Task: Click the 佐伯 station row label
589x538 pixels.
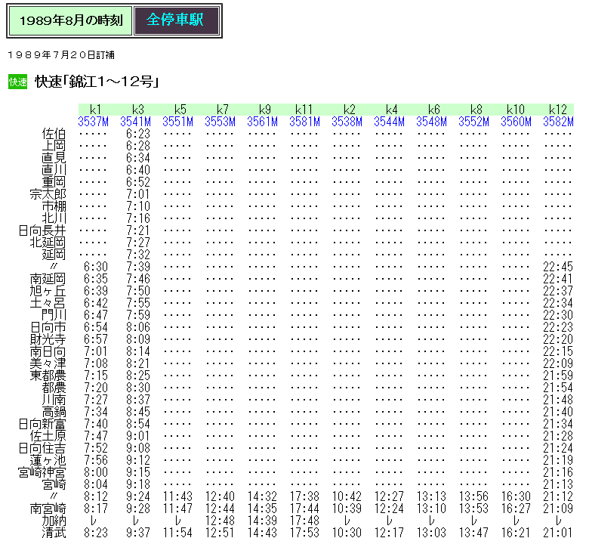Action: [x=54, y=134]
